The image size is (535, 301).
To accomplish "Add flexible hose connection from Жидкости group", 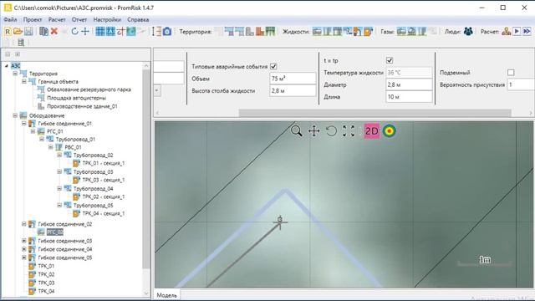I will 358,32.
